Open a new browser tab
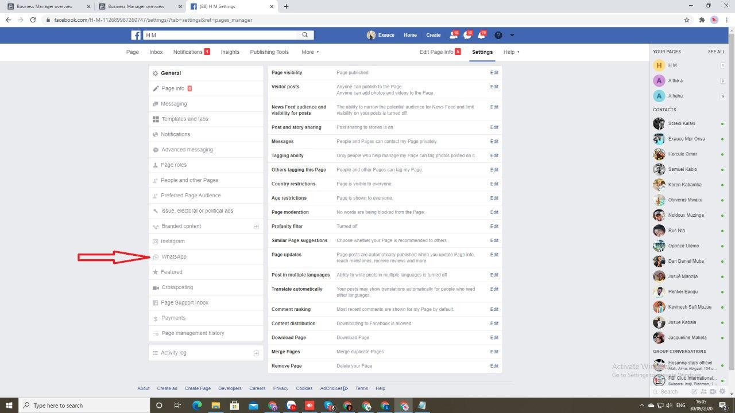 click(x=286, y=6)
